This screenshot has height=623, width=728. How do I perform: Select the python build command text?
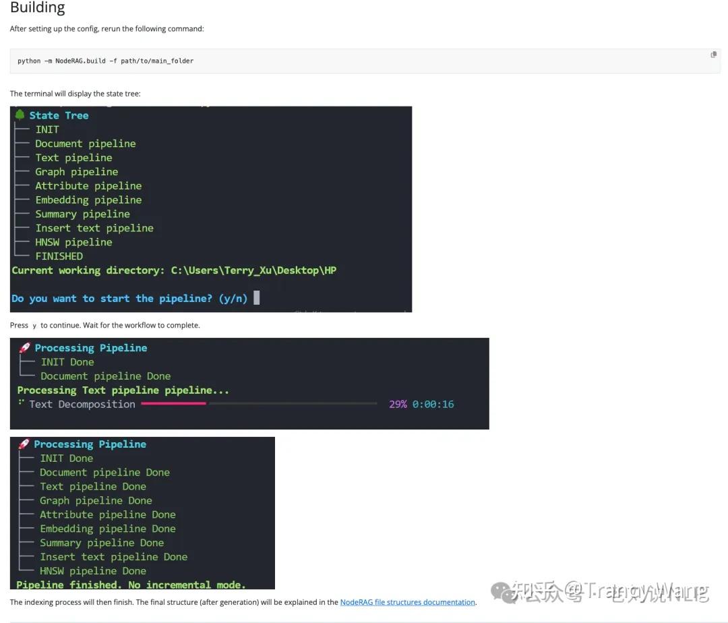point(104,61)
